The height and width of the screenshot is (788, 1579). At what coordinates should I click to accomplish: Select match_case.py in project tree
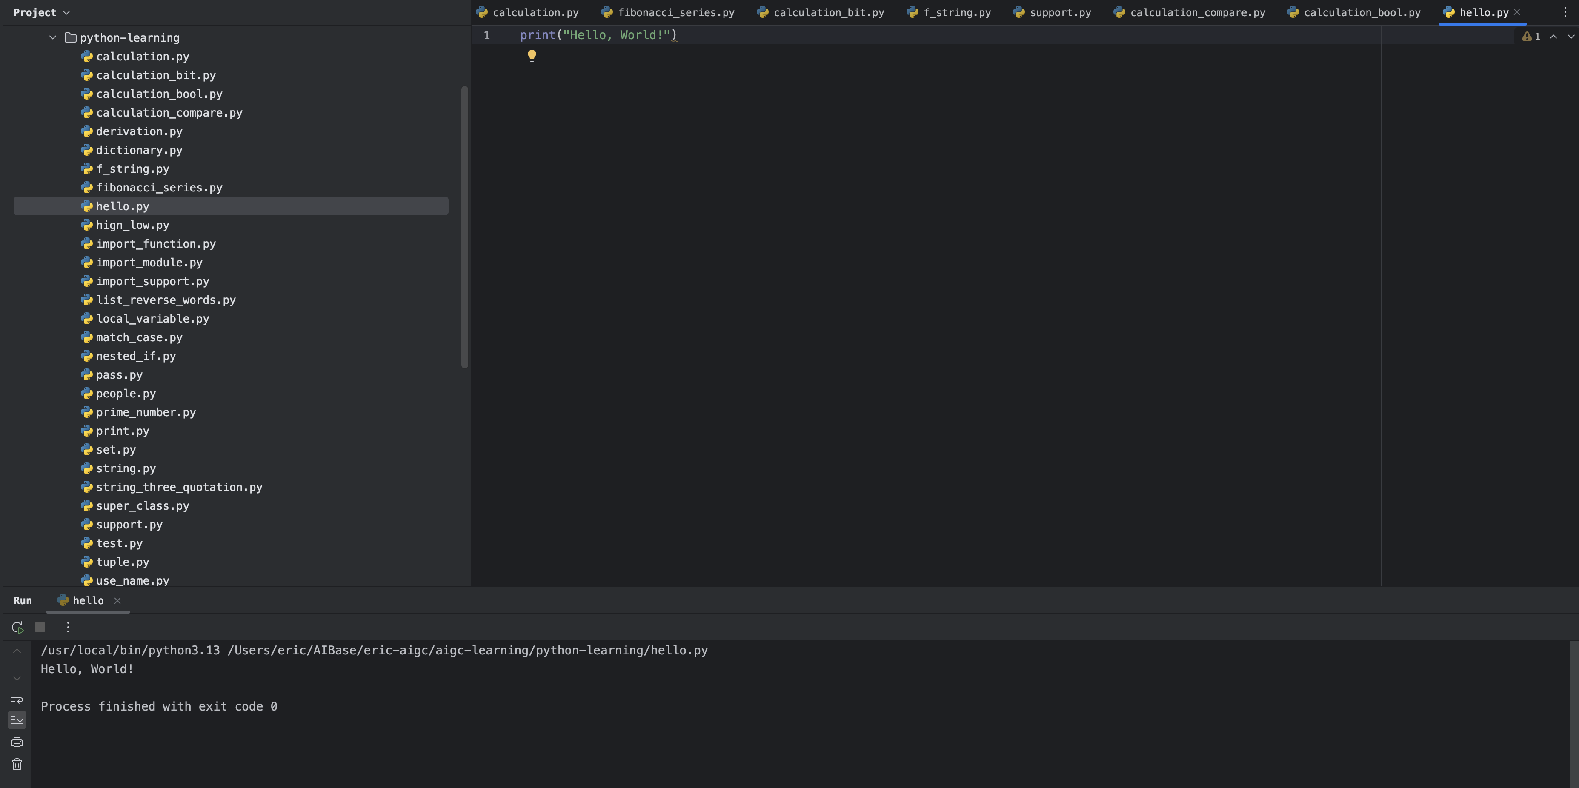(x=132, y=337)
